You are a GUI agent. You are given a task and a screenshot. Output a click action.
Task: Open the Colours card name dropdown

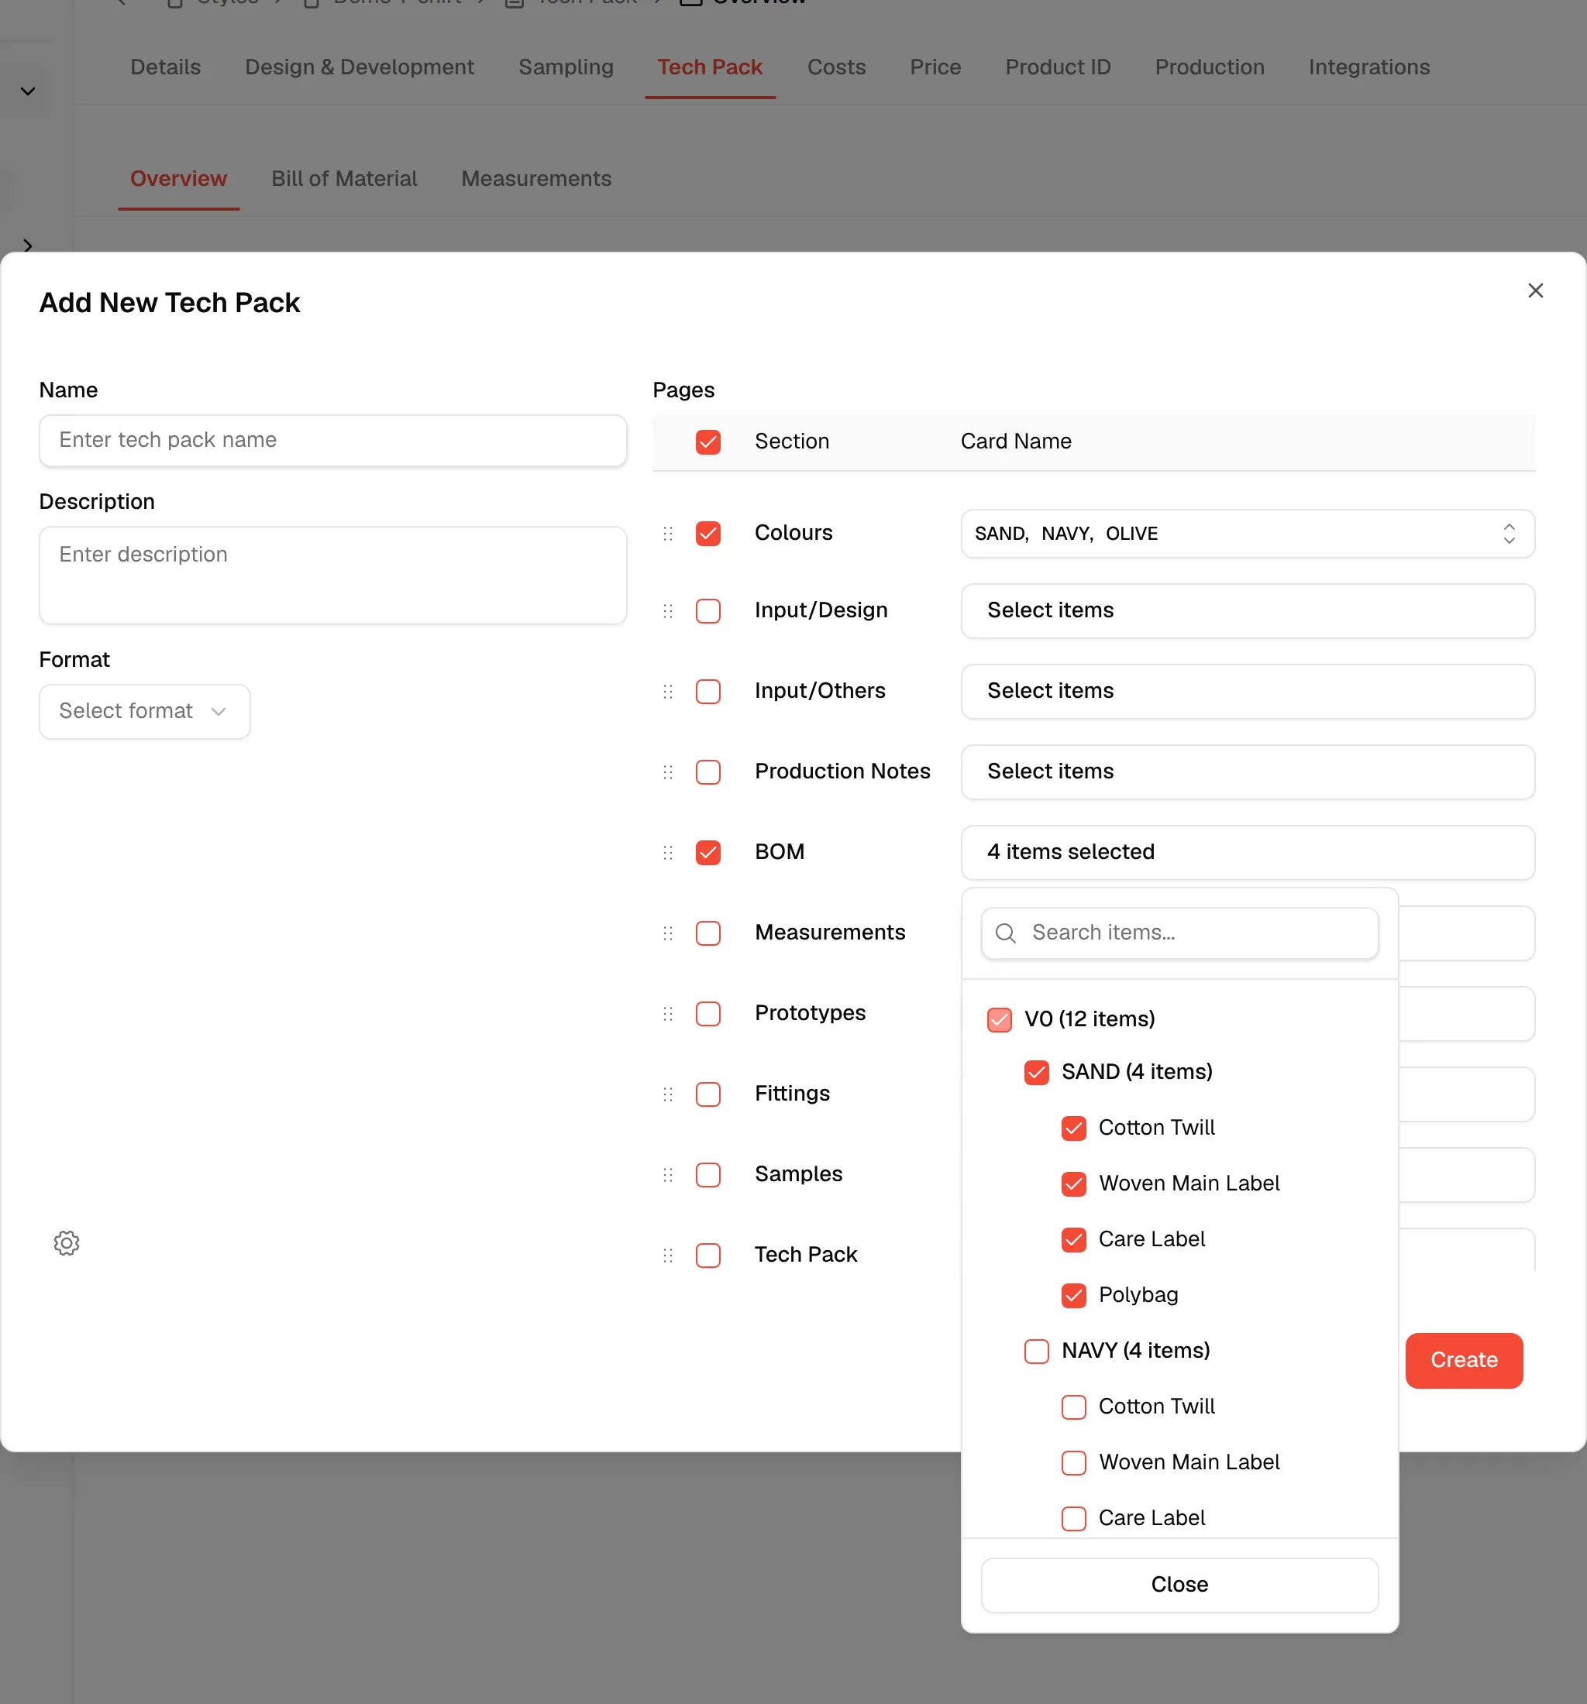point(1248,533)
